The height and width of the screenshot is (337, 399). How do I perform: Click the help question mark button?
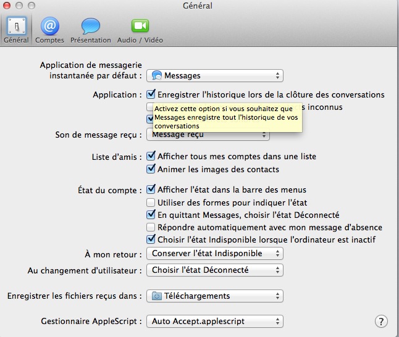point(381,321)
